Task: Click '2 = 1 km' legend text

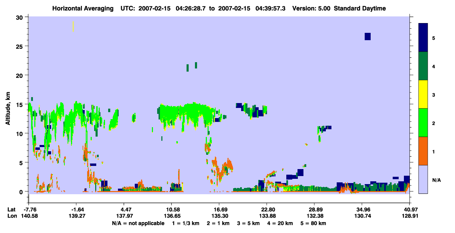Action: point(219,223)
